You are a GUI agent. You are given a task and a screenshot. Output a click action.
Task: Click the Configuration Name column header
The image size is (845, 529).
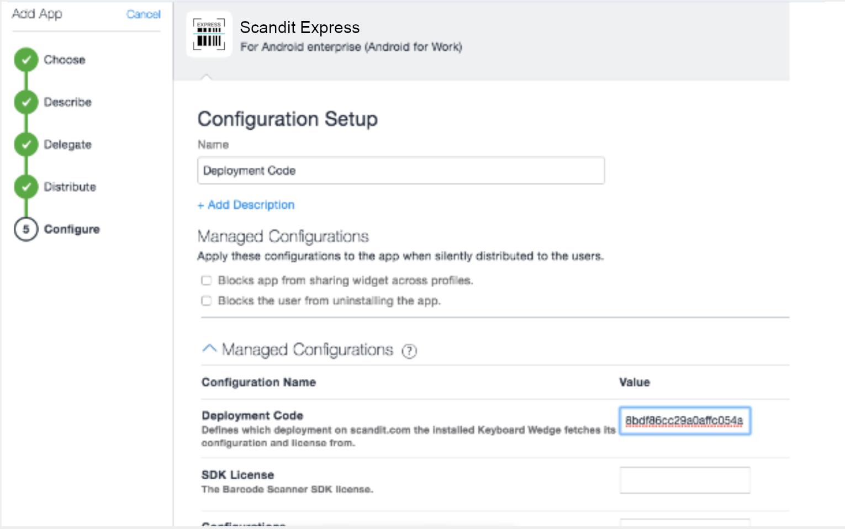click(x=258, y=382)
